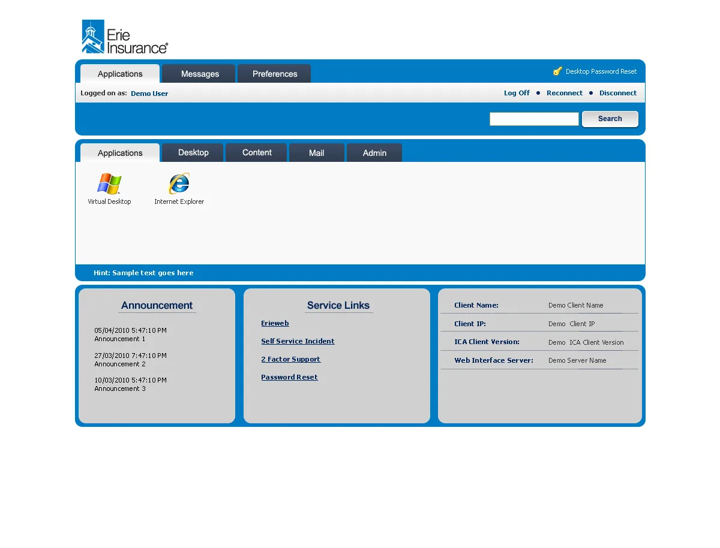The image size is (720, 548).
Task: Click Announcement 2 entry
Action: pyautogui.click(x=120, y=364)
